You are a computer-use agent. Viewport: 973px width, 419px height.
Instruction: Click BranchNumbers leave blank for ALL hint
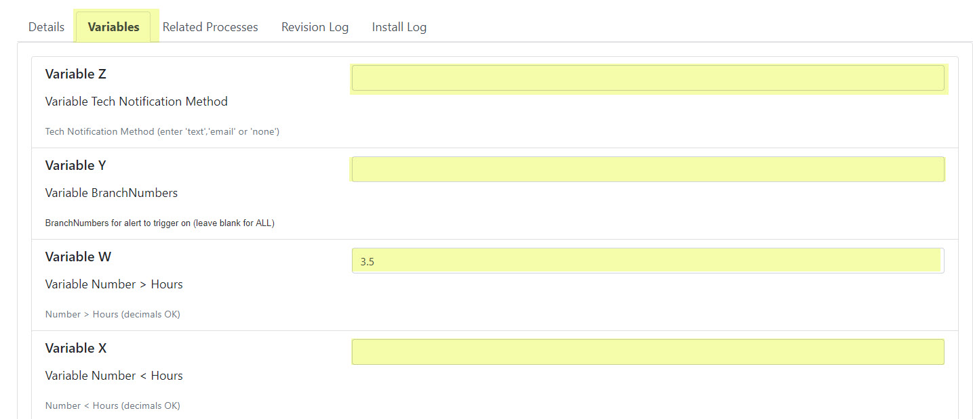[159, 223]
